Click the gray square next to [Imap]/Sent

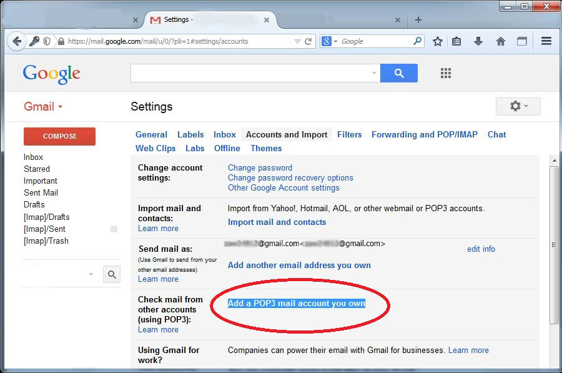(x=114, y=229)
